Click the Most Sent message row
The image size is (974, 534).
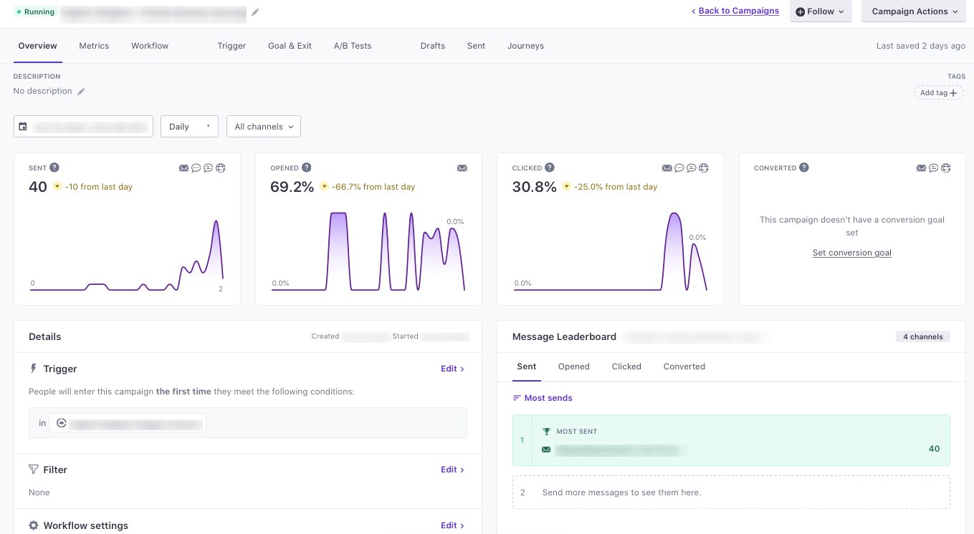(731, 440)
